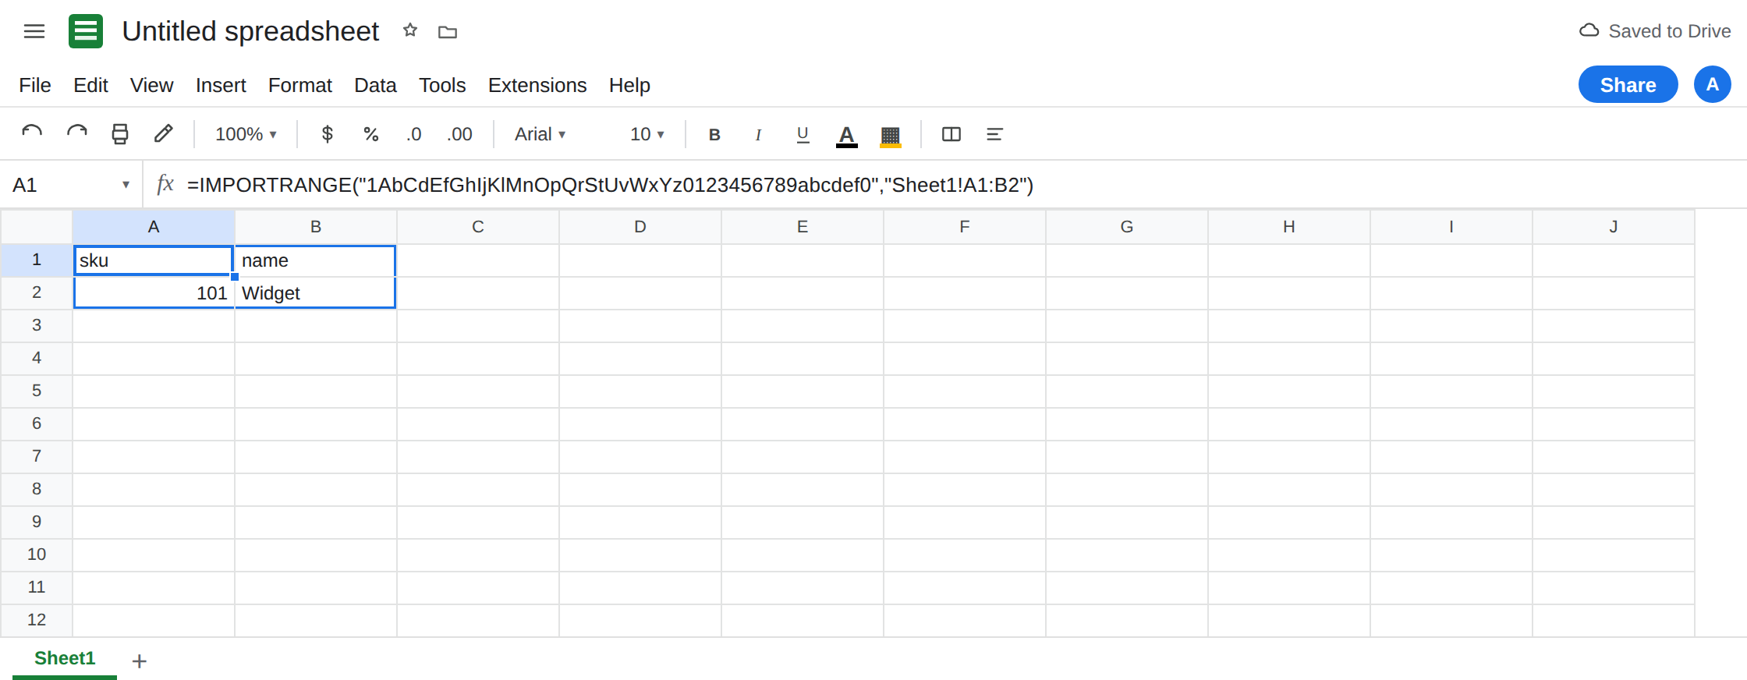The height and width of the screenshot is (680, 1747).
Task: Open the Edit menu
Action: (90, 85)
